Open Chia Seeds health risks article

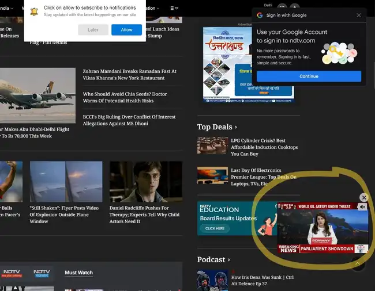pos(125,97)
